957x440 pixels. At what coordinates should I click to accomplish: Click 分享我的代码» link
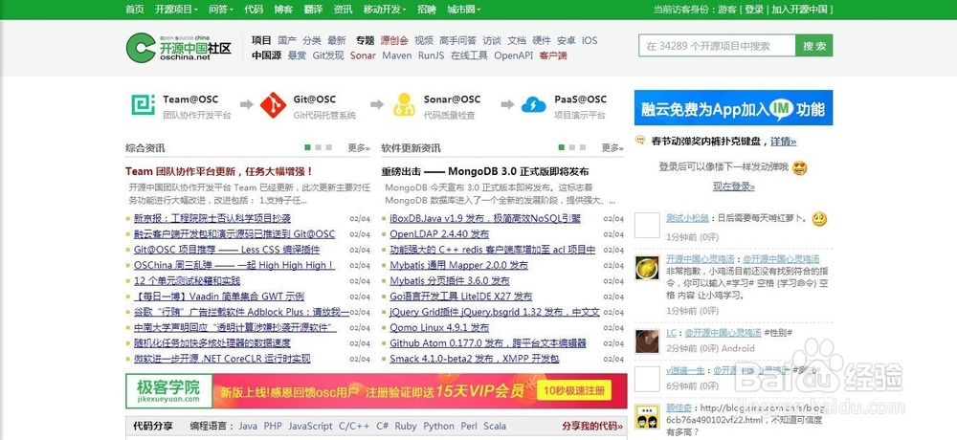(592, 426)
